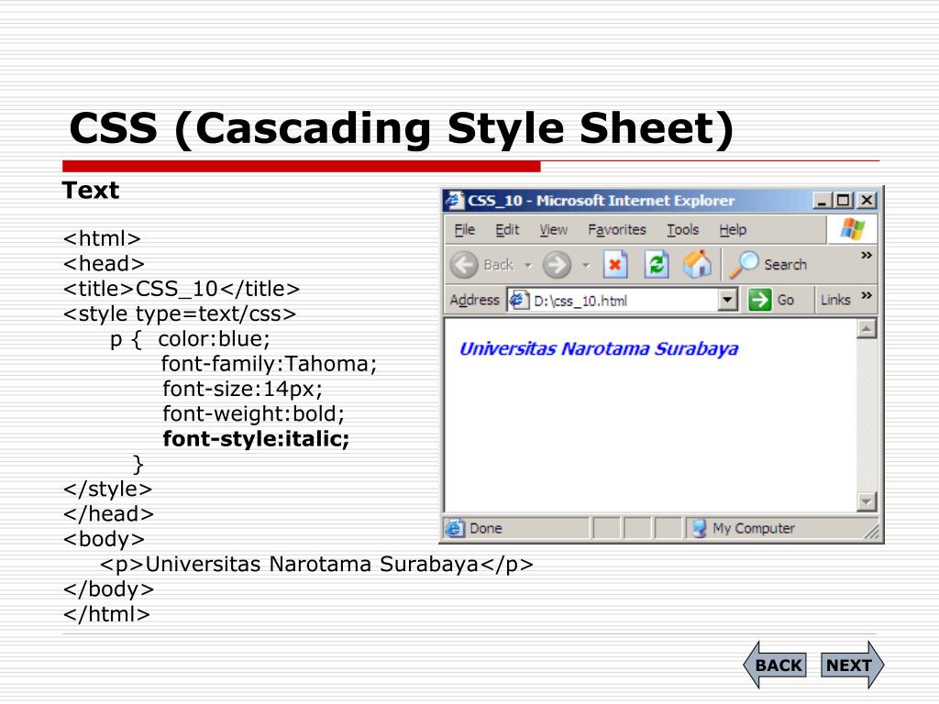Click the Forward arrow icon in Internet Explorer

click(557, 265)
